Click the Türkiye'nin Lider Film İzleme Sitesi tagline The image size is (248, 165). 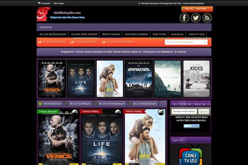[x=67, y=17]
